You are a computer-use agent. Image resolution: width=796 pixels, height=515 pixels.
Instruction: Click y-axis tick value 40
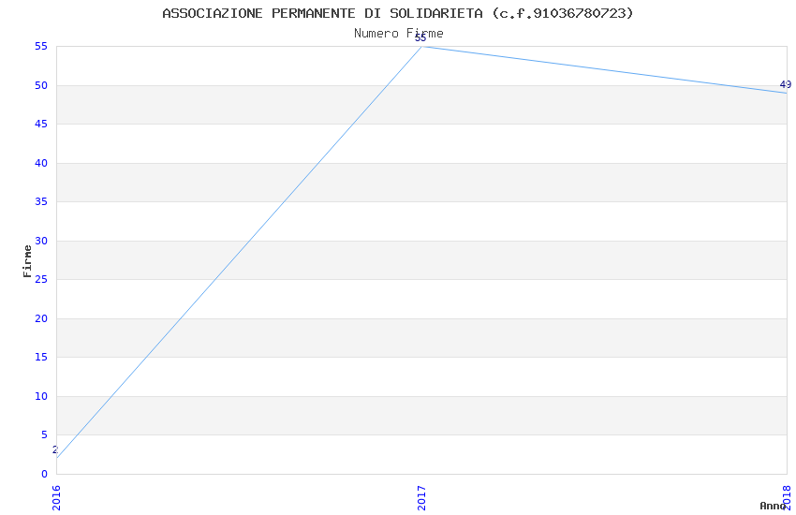tap(41, 163)
